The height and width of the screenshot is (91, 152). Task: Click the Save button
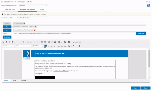click(x=136, y=88)
